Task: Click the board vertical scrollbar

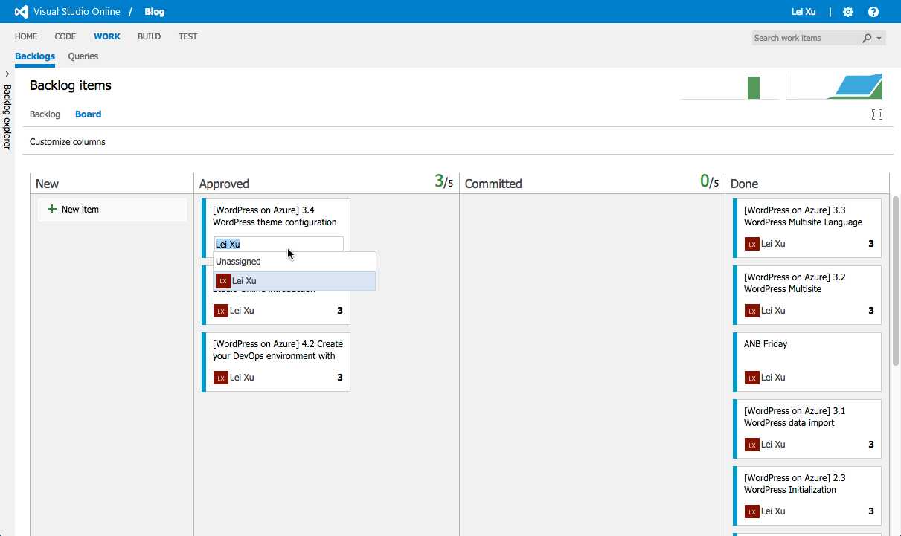Action: pos(896,281)
